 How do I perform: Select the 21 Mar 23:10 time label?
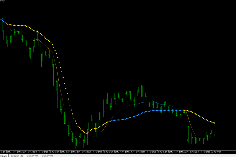click(194, 152)
